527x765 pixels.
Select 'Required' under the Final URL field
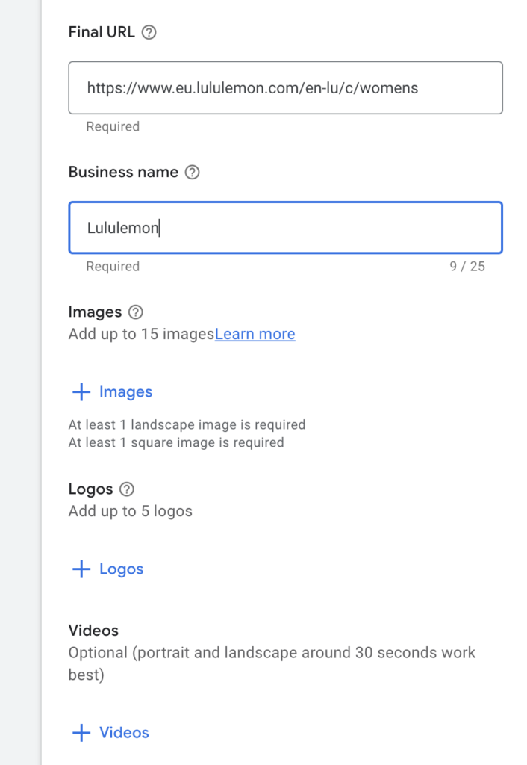(x=113, y=127)
